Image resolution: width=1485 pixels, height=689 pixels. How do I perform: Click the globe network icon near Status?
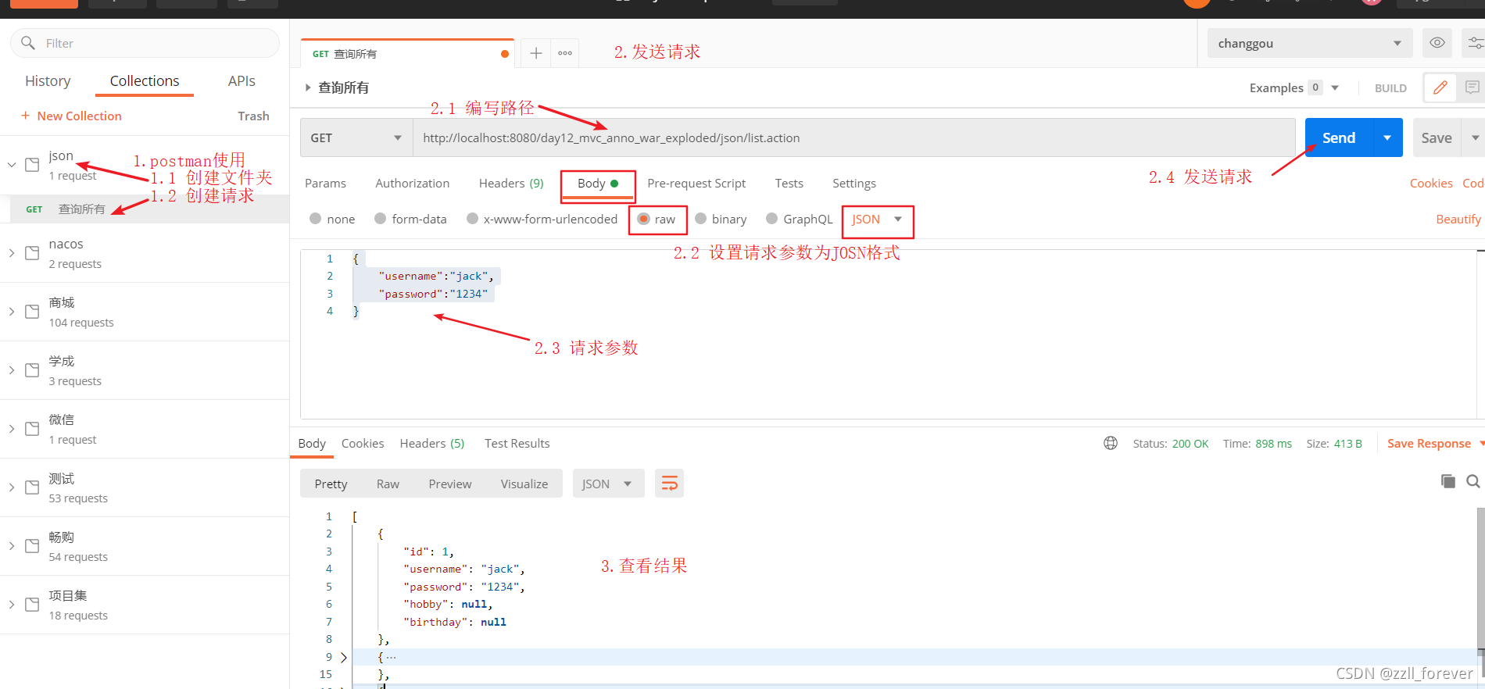click(1111, 443)
